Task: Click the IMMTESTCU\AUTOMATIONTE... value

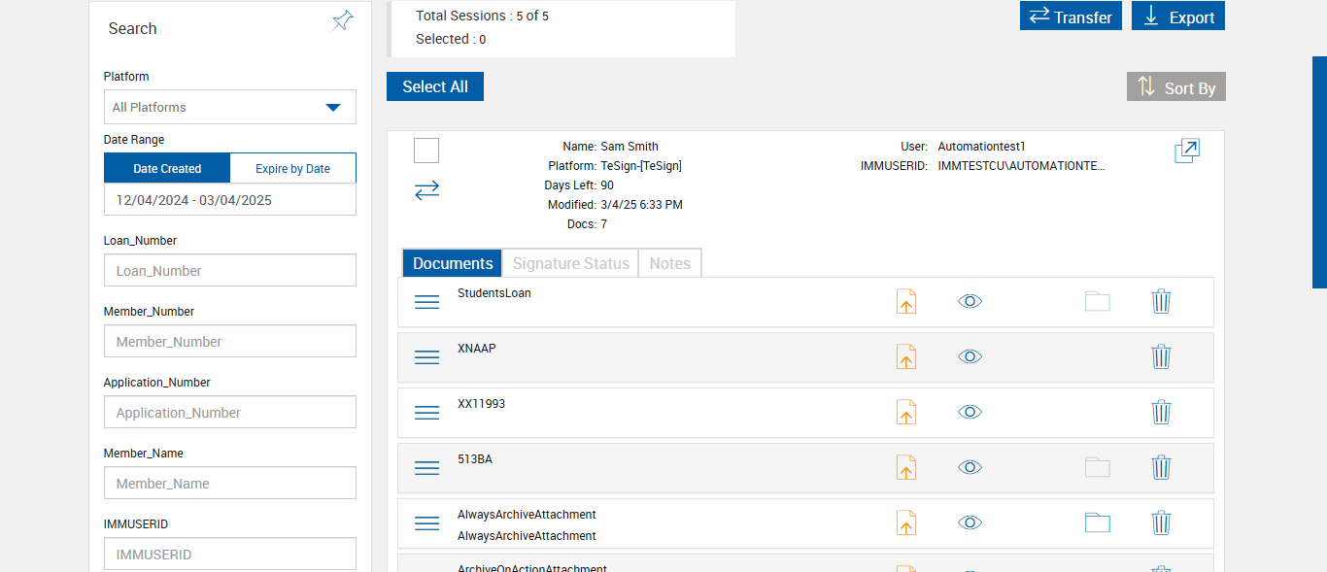Action: click(x=1022, y=166)
